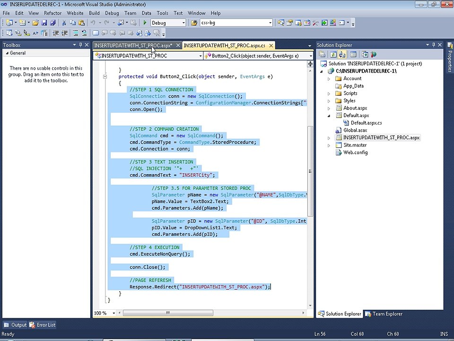Select Default.aspx.cs in Solution Explorer
This screenshot has width=454, height=341.
click(366, 123)
